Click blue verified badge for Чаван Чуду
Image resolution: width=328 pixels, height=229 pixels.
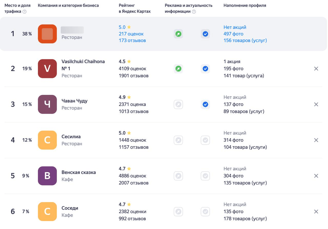pos(205,104)
